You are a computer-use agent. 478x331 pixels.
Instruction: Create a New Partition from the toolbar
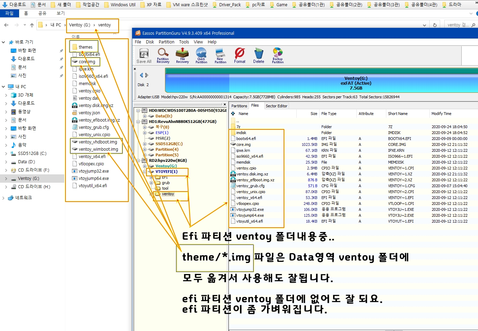pos(220,56)
